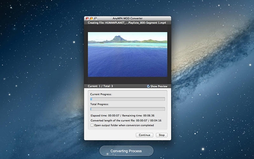Click the Elapsed time / Remaining time line
The image size is (254, 159).
(122, 115)
